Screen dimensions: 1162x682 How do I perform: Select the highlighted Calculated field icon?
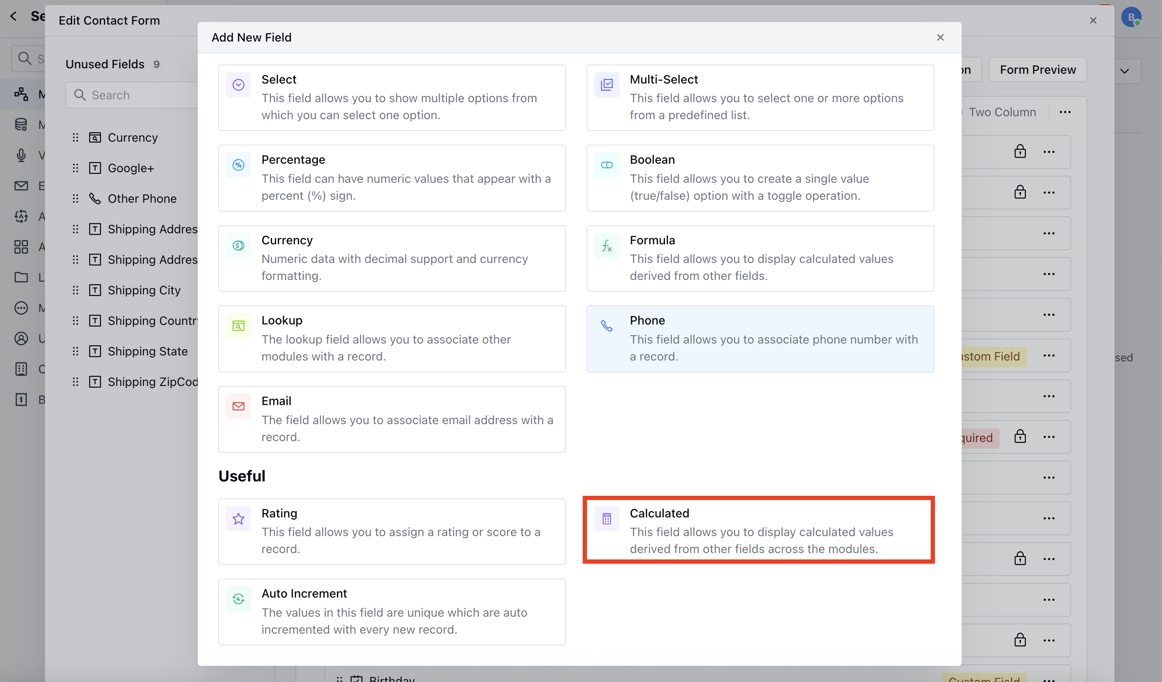607,519
